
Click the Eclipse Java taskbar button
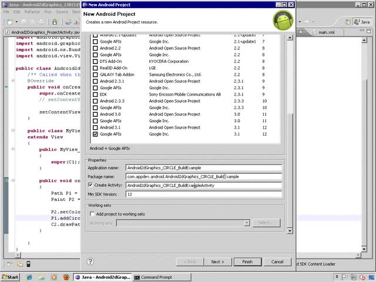click(102, 277)
